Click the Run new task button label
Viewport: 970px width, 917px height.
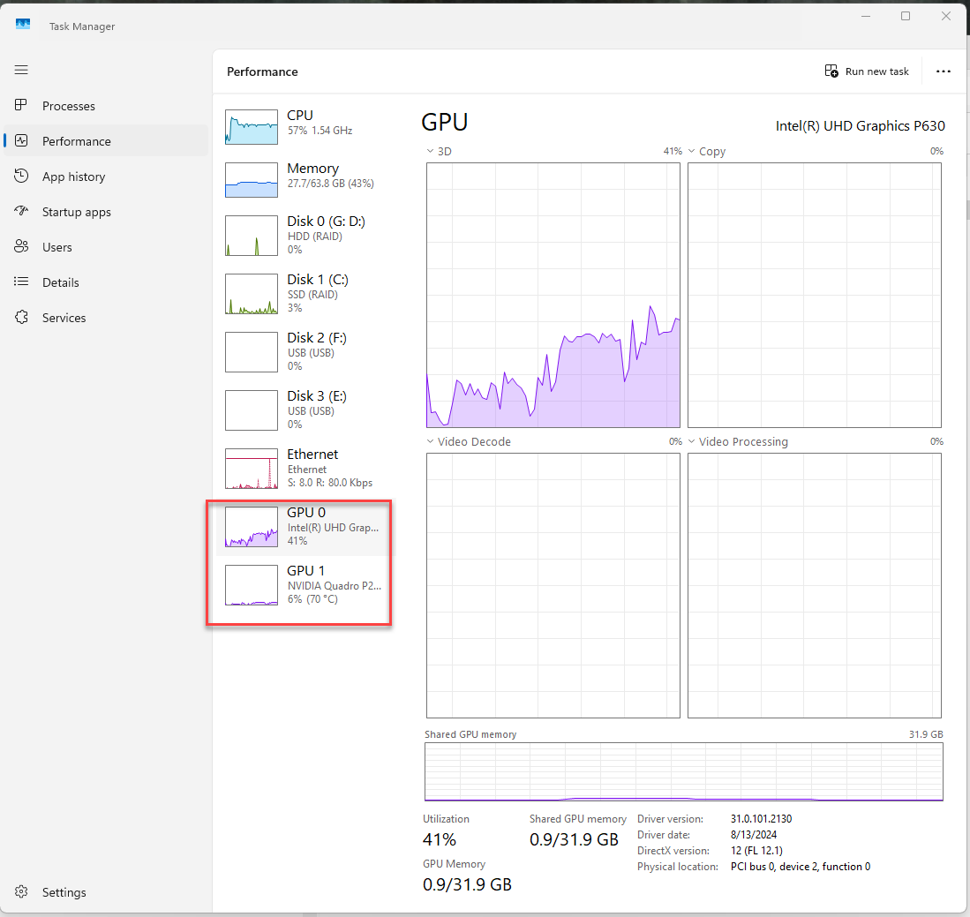876,71
